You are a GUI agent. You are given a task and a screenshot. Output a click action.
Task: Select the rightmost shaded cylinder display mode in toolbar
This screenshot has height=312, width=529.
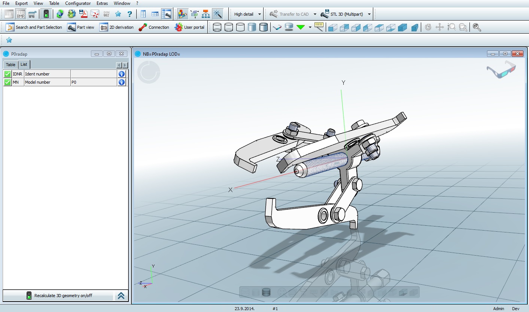pos(264,27)
